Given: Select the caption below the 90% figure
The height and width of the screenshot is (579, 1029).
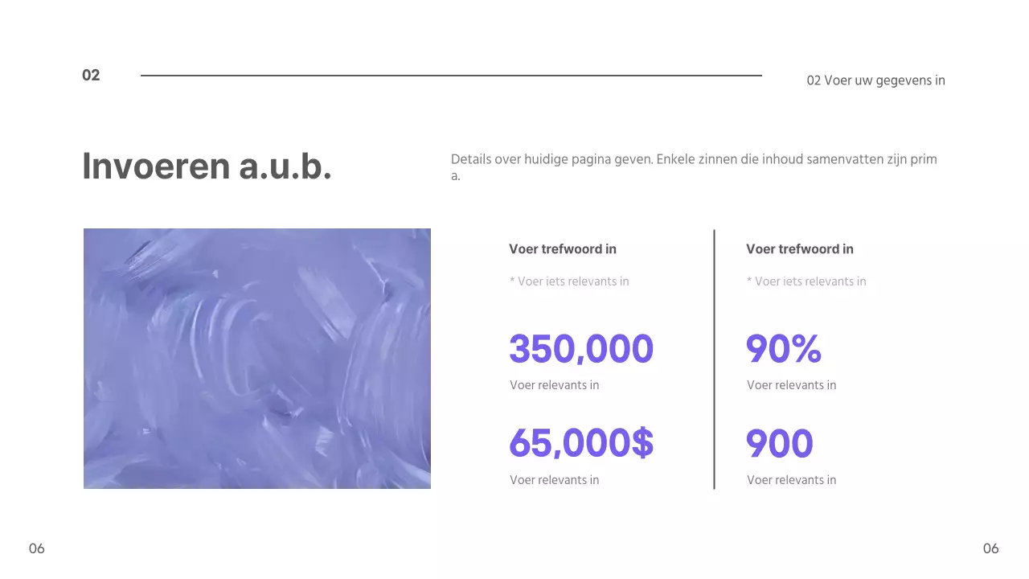Looking at the screenshot, I should [x=791, y=385].
